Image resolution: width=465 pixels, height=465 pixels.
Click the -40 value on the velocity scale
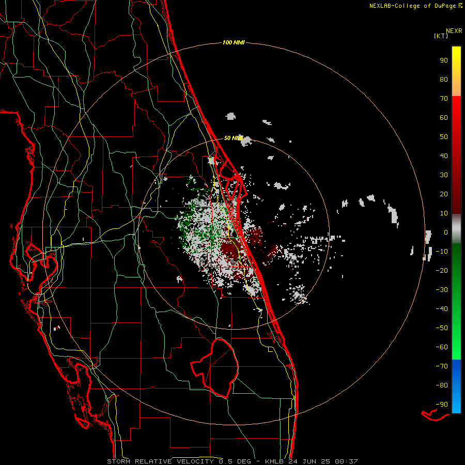442,309
